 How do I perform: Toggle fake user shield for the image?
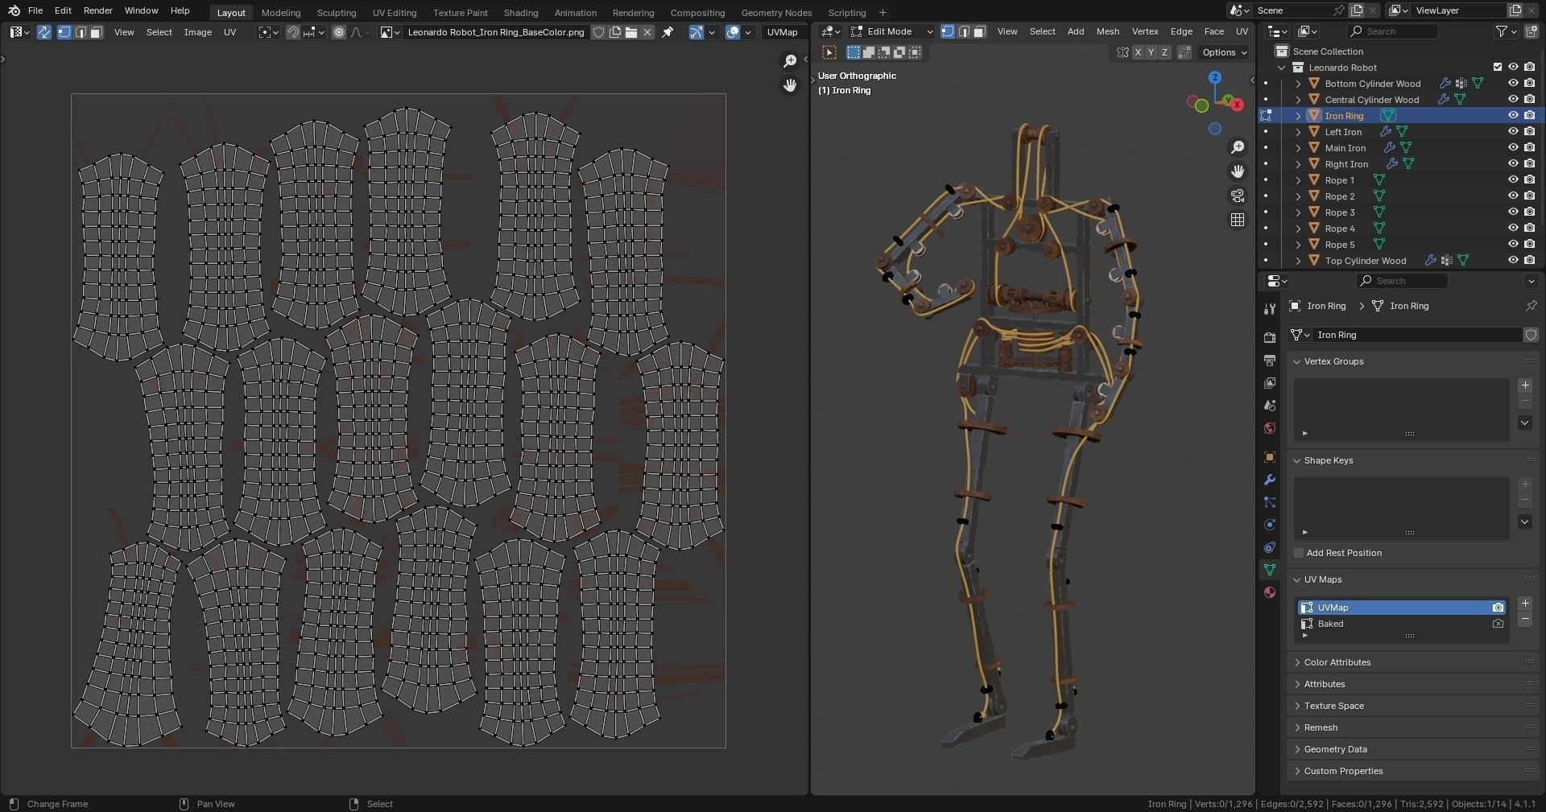[x=598, y=32]
